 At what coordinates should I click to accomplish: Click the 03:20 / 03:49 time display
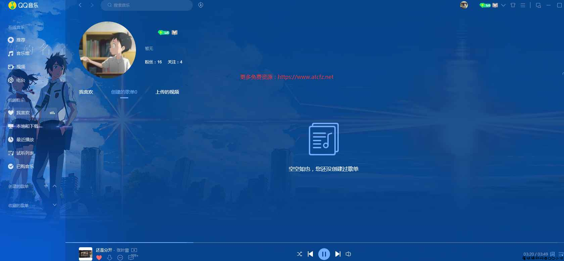click(535, 254)
